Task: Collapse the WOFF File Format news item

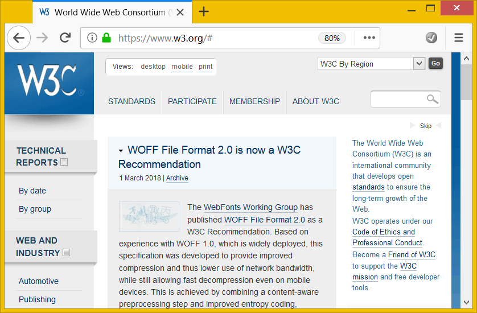Action: coord(121,151)
